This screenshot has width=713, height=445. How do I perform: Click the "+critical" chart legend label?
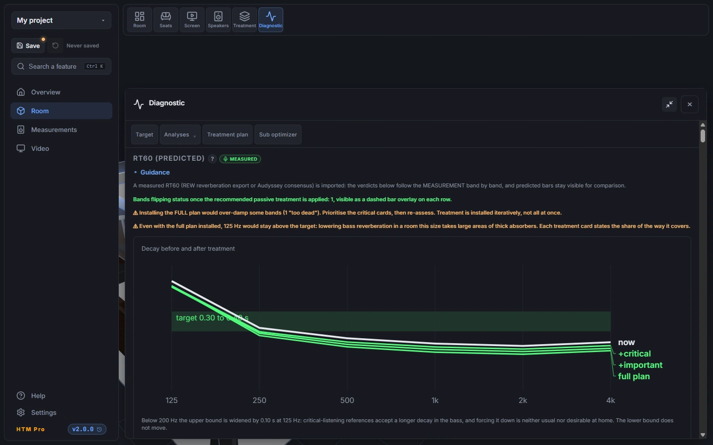point(634,354)
